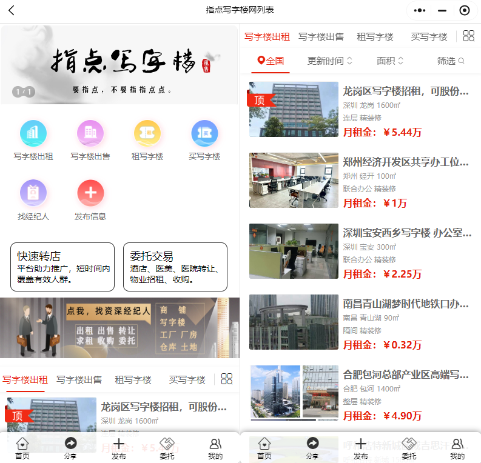Click the 找资深经纪人 promotional banner
This screenshot has width=481, height=463.
[x=119, y=327]
